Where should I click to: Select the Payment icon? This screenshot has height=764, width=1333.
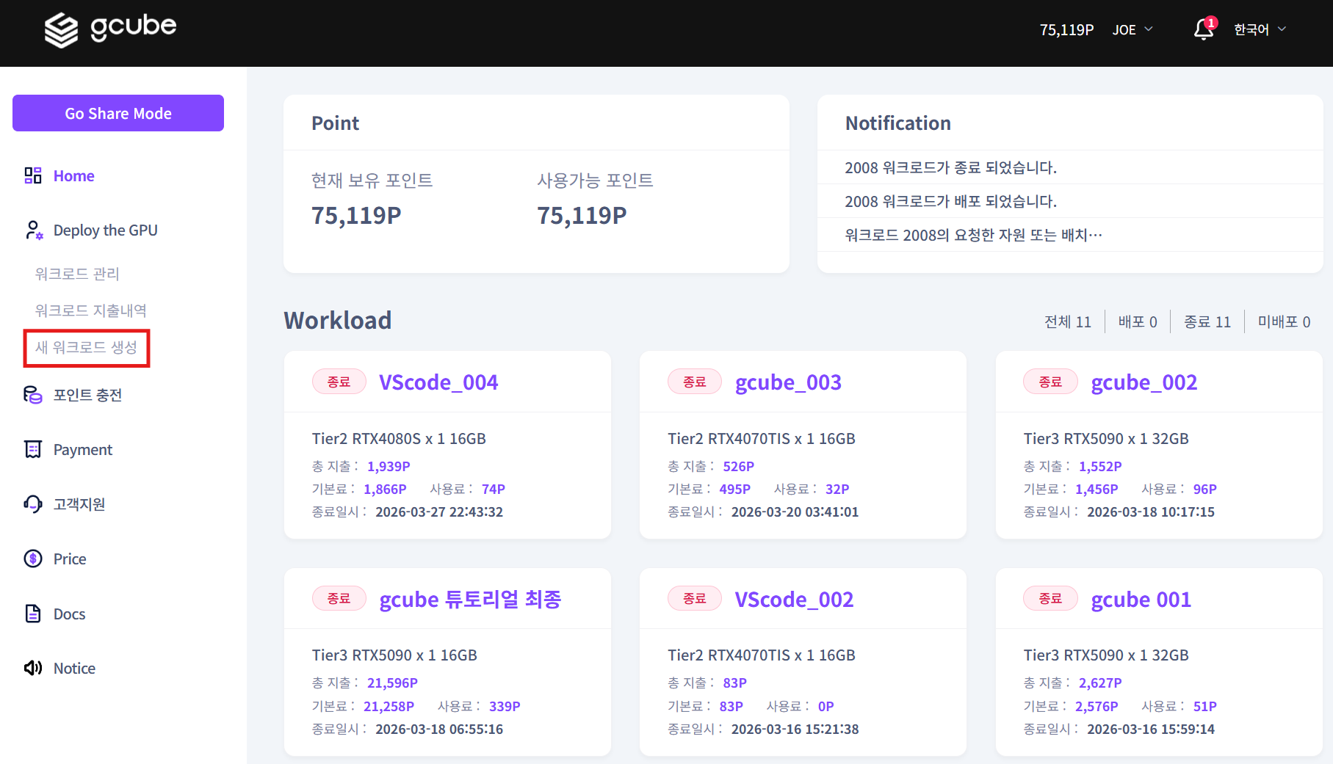(x=32, y=449)
